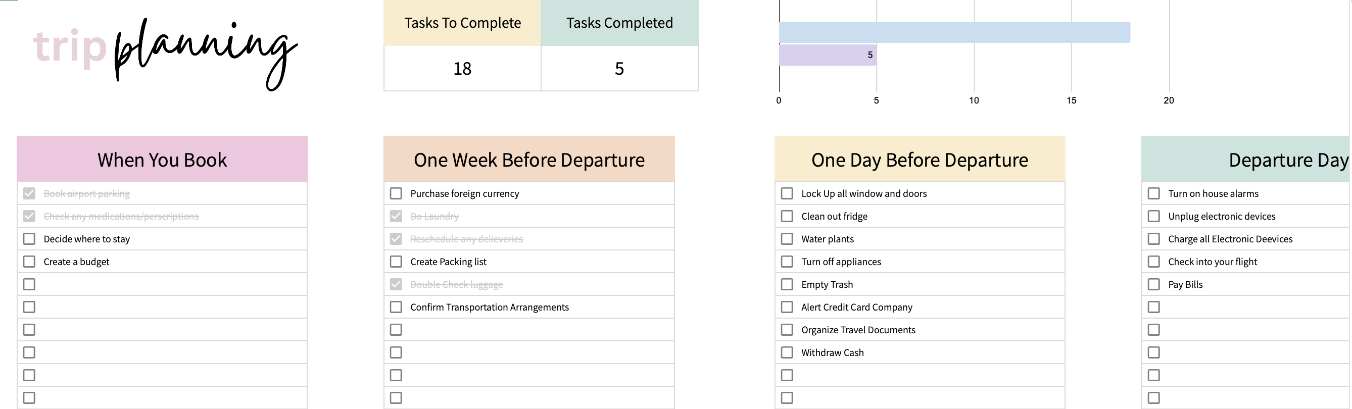The width and height of the screenshot is (1352, 409).
Task: Click the Tasks To Complete value 18
Action: [x=462, y=69]
